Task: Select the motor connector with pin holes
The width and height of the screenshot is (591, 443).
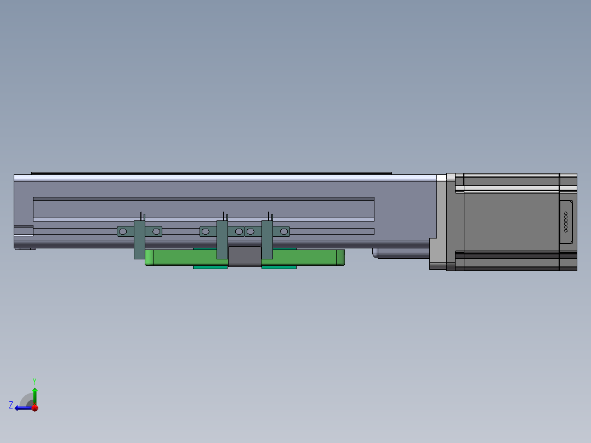Action: point(566,222)
